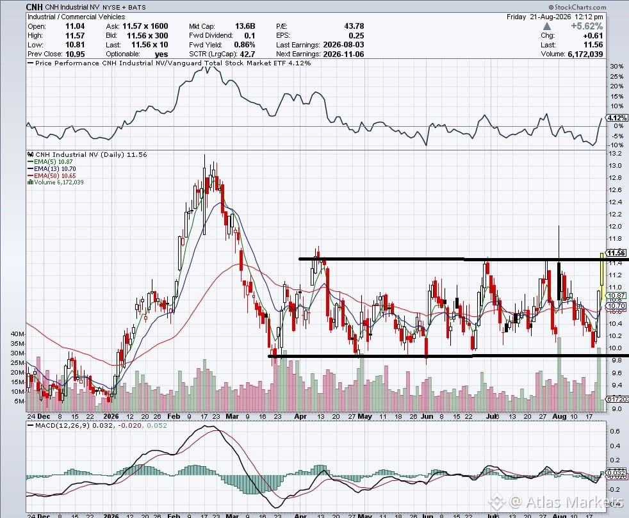Click the Ask quote 11.57 x 1600
The image size is (629, 518).
(x=145, y=26)
